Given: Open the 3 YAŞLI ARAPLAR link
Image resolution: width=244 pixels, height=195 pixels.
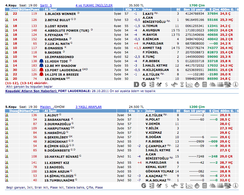Looking at the screenshot, I should (x=88, y=107).
